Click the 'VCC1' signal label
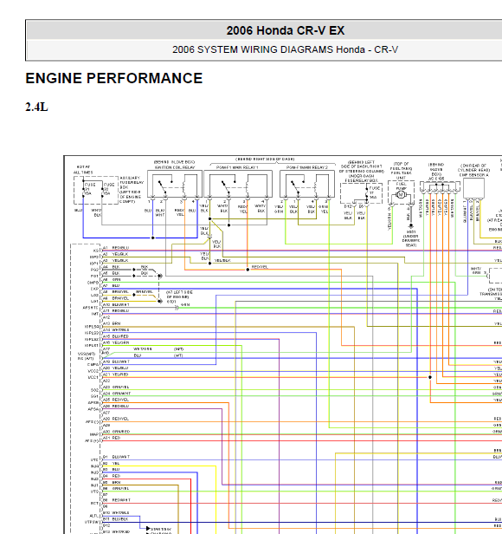The image size is (502, 534). pyautogui.click(x=93, y=378)
